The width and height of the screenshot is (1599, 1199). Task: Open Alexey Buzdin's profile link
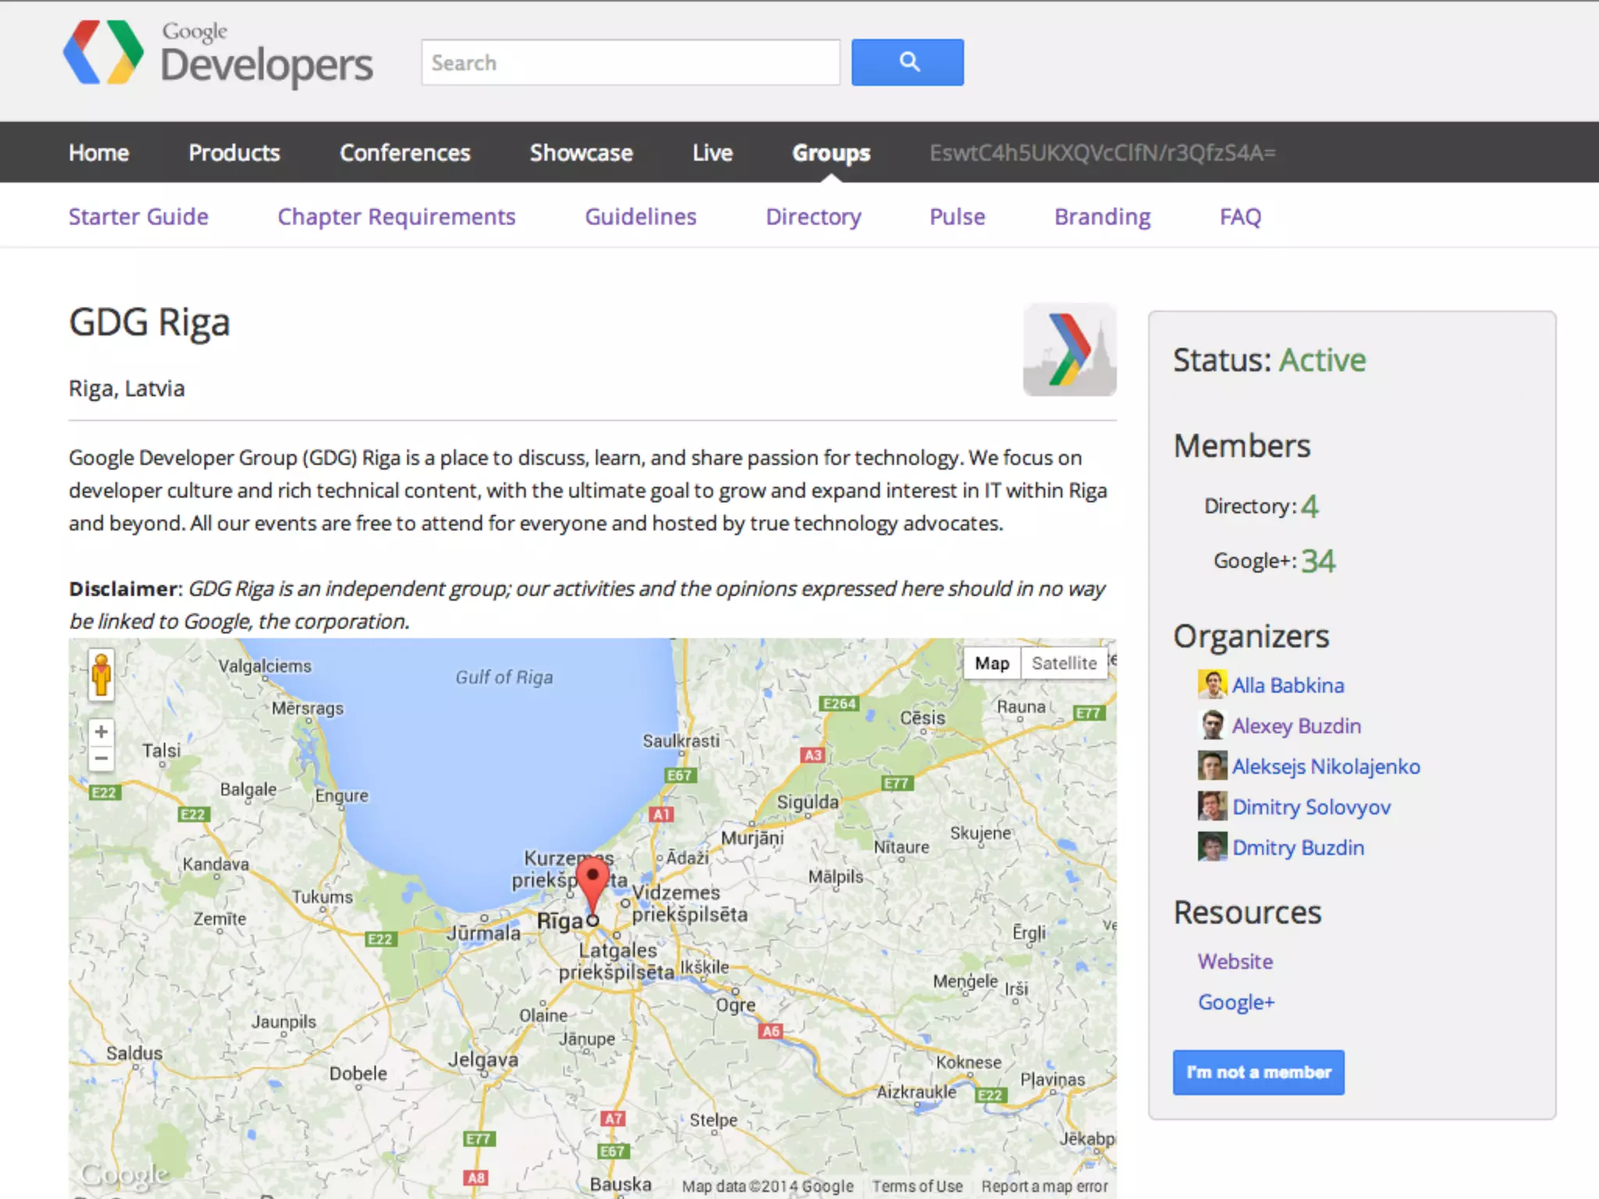(x=1296, y=725)
